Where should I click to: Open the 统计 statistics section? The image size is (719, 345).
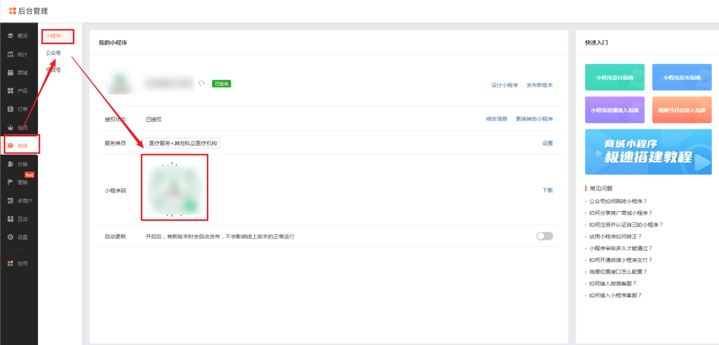pyautogui.click(x=18, y=54)
